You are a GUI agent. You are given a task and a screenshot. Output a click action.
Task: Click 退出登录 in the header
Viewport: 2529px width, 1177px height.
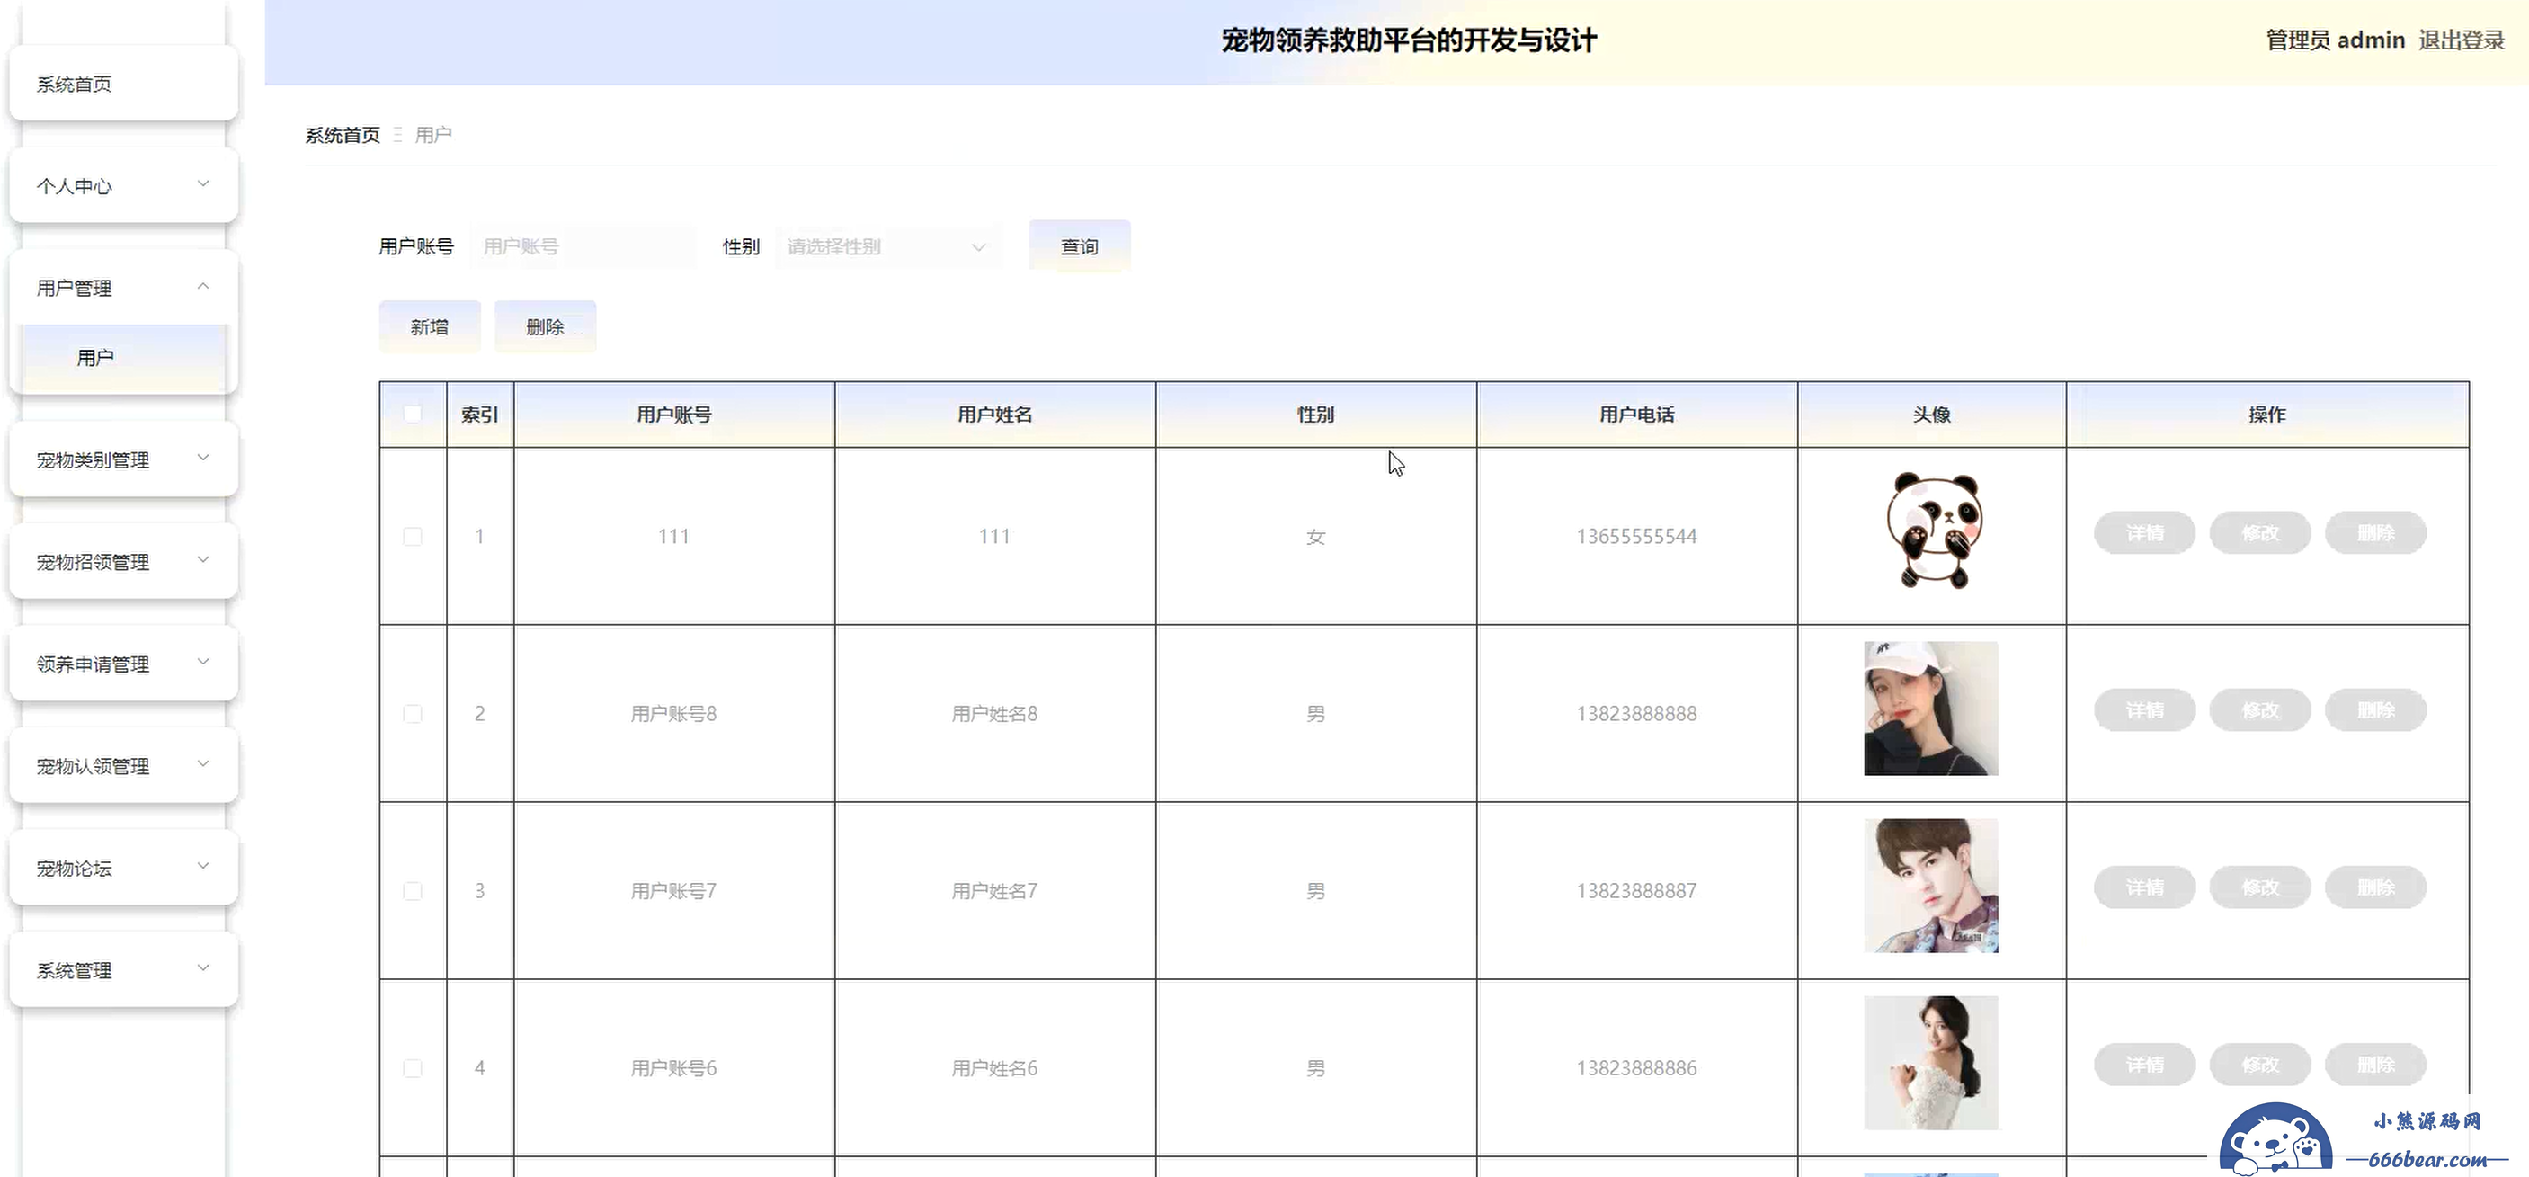[x=2462, y=40]
